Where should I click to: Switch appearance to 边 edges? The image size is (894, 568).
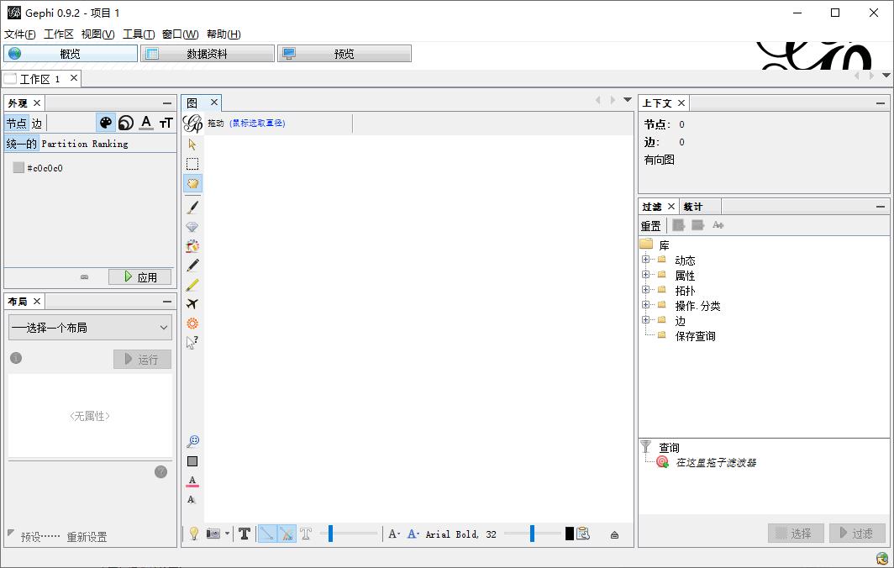point(36,124)
